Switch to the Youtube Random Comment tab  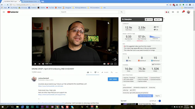(31, 2)
